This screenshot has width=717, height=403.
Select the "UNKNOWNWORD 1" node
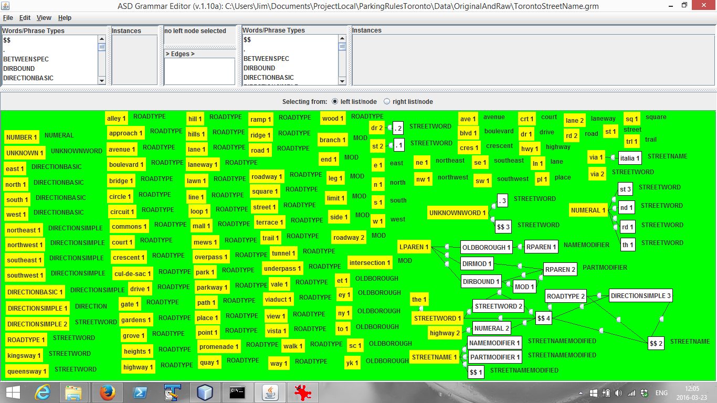(x=458, y=213)
